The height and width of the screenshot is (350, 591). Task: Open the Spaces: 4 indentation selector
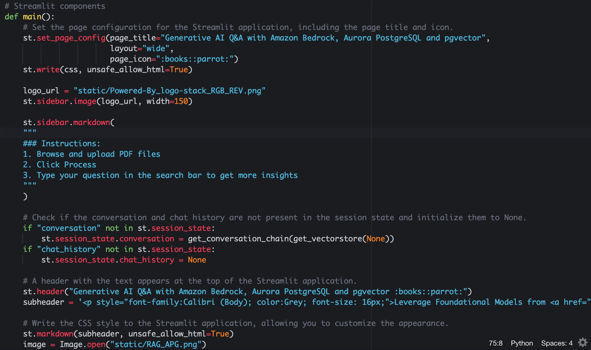pyautogui.click(x=557, y=343)
